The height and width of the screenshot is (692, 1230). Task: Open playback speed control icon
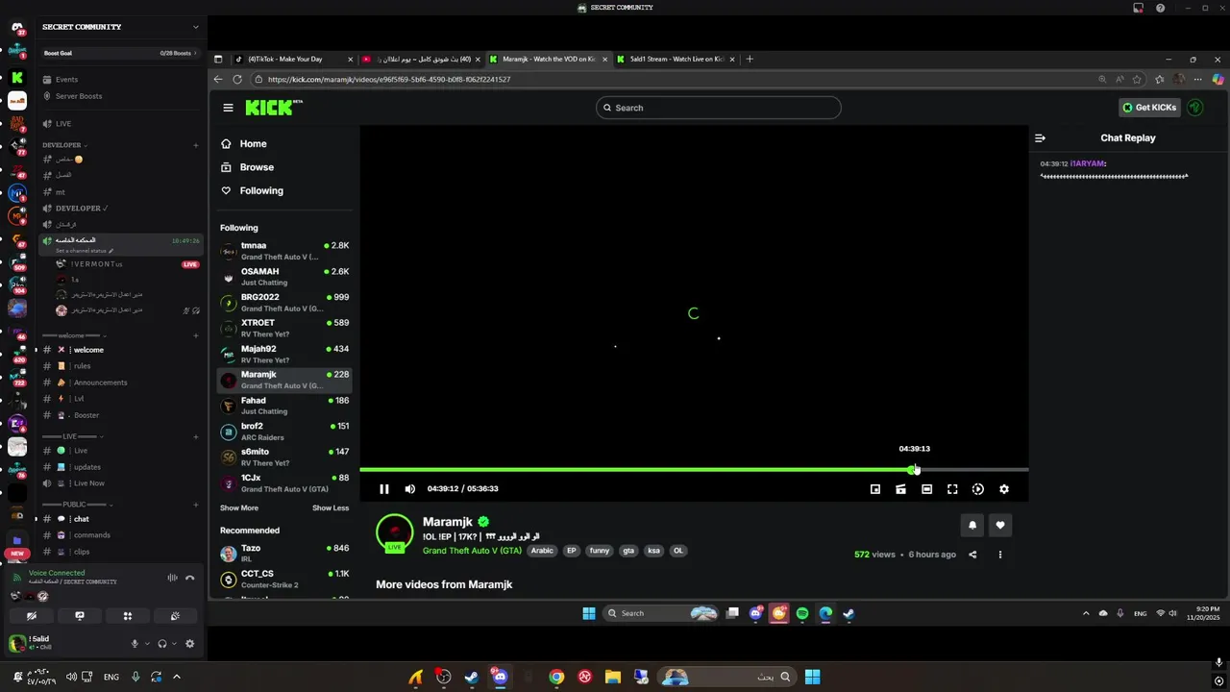coord(978,489)
